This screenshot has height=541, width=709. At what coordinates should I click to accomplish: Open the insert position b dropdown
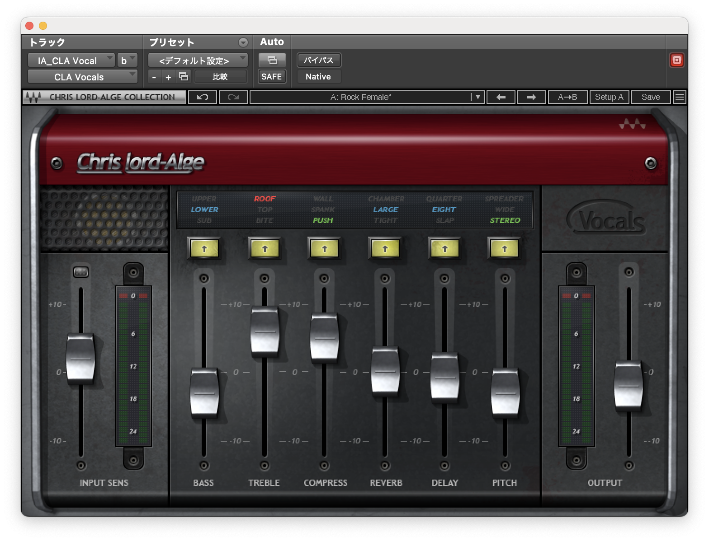coord(127,61)
